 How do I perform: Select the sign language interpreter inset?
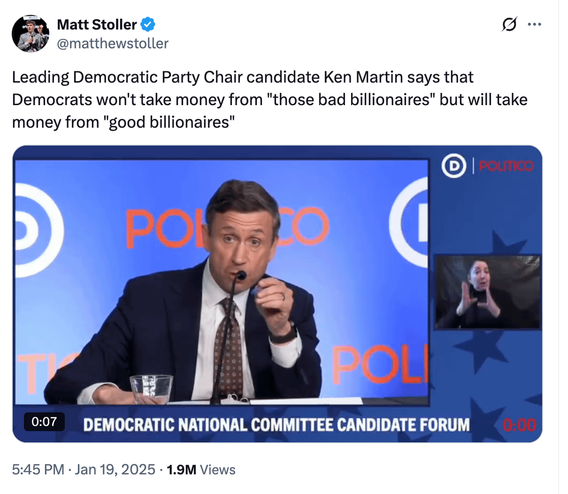488,292
